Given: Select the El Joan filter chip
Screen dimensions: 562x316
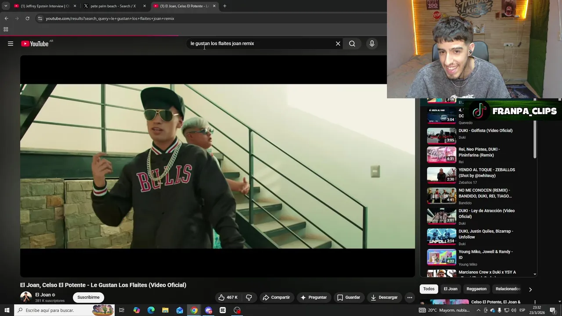Looking at the screenshot, I should coord(450,289).
